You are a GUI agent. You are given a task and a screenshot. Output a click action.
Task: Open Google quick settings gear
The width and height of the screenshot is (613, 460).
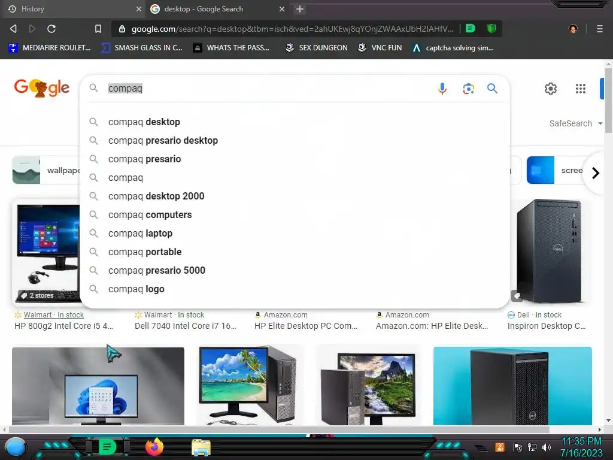pyautogui.click(x=551, y=89)
